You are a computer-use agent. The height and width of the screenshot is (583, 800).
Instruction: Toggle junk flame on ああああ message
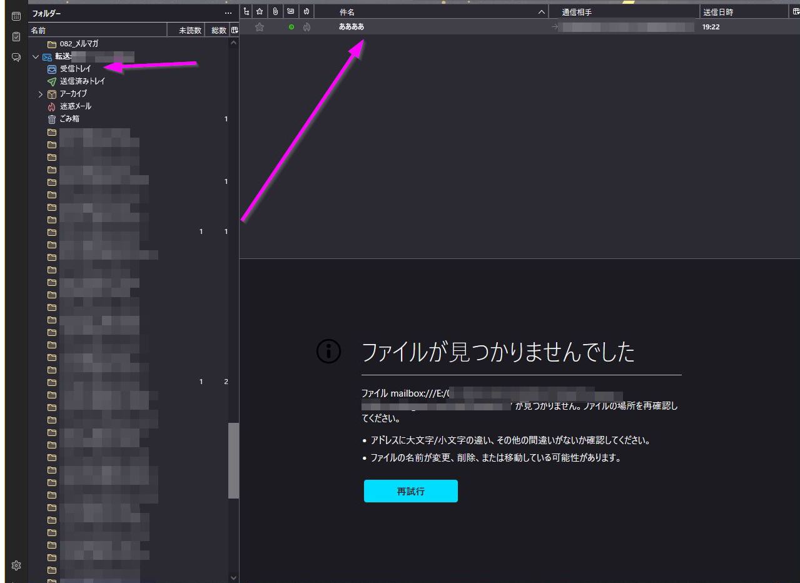[306, 27]
